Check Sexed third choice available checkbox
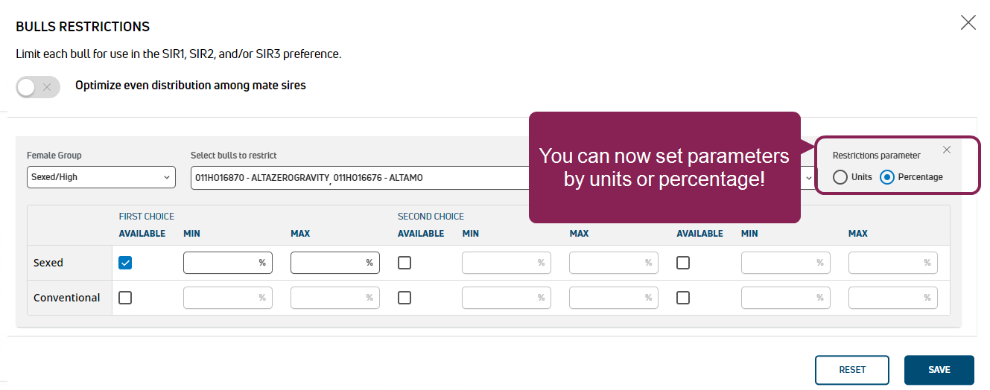The image size is (990, 390). 683,263
